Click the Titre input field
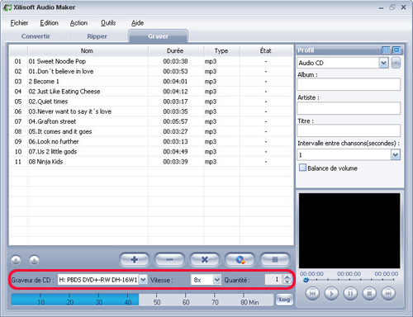The height and width of the screenshot is (317, 413). (x=349, y=130)
